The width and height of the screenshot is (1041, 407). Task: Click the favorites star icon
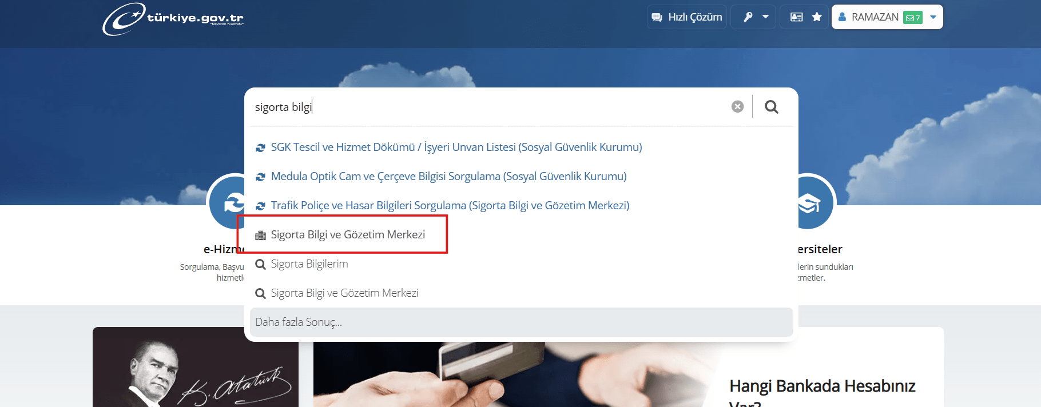coord(817,17)
